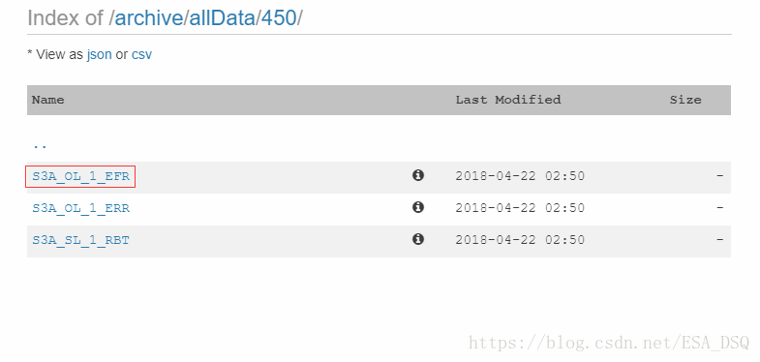Sort by the Size column header
Screen dimensions: 760x362
685,100
